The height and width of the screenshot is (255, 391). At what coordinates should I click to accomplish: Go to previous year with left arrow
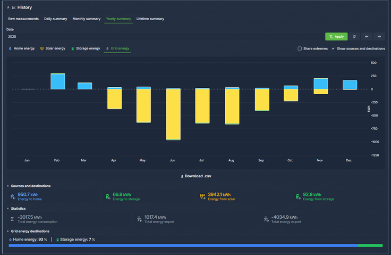367,37
